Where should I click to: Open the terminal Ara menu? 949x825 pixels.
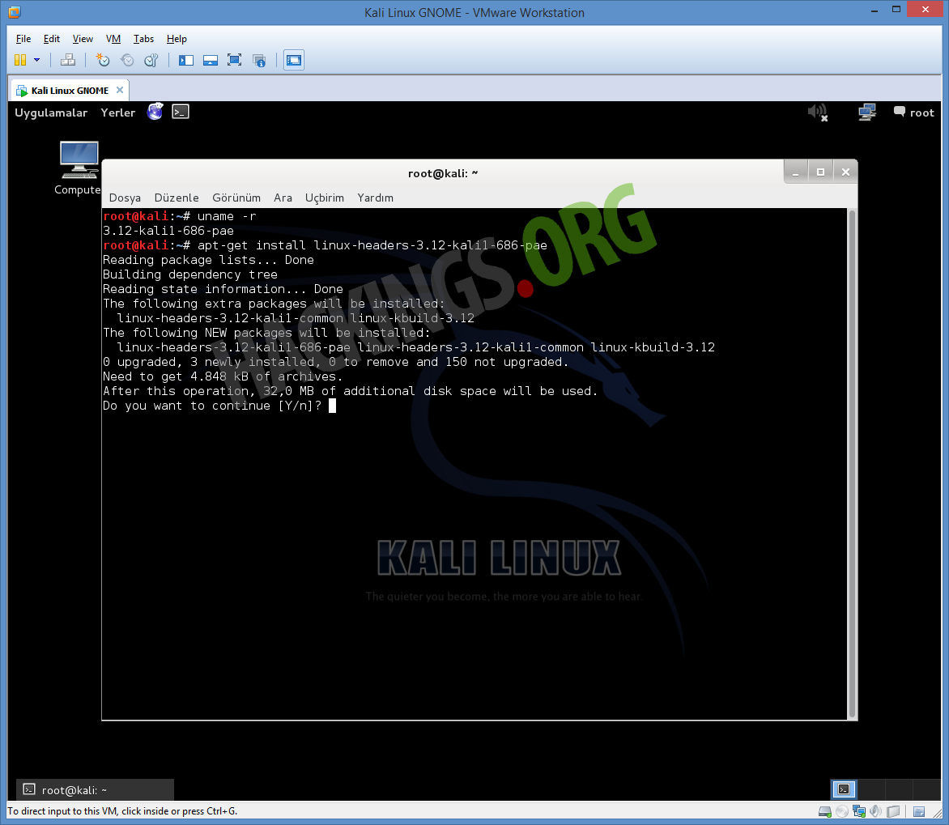(x=283, y=198)
